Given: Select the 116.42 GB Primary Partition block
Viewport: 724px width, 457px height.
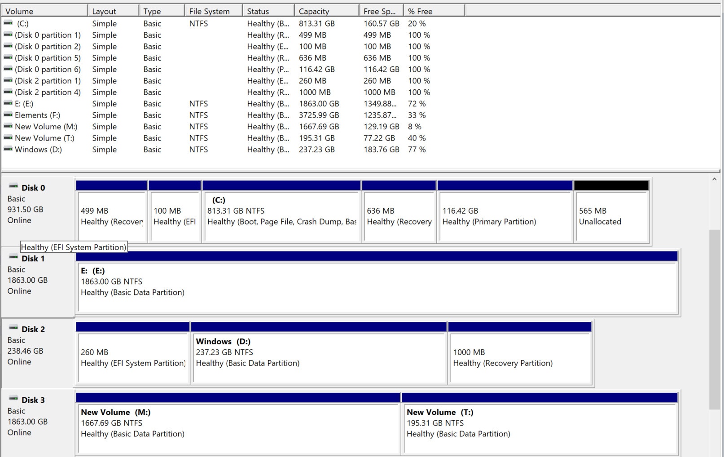Looking at the screenshot, I should point(505,212).
